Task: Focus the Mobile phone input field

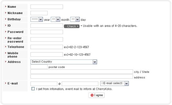Action: point(47,54)
